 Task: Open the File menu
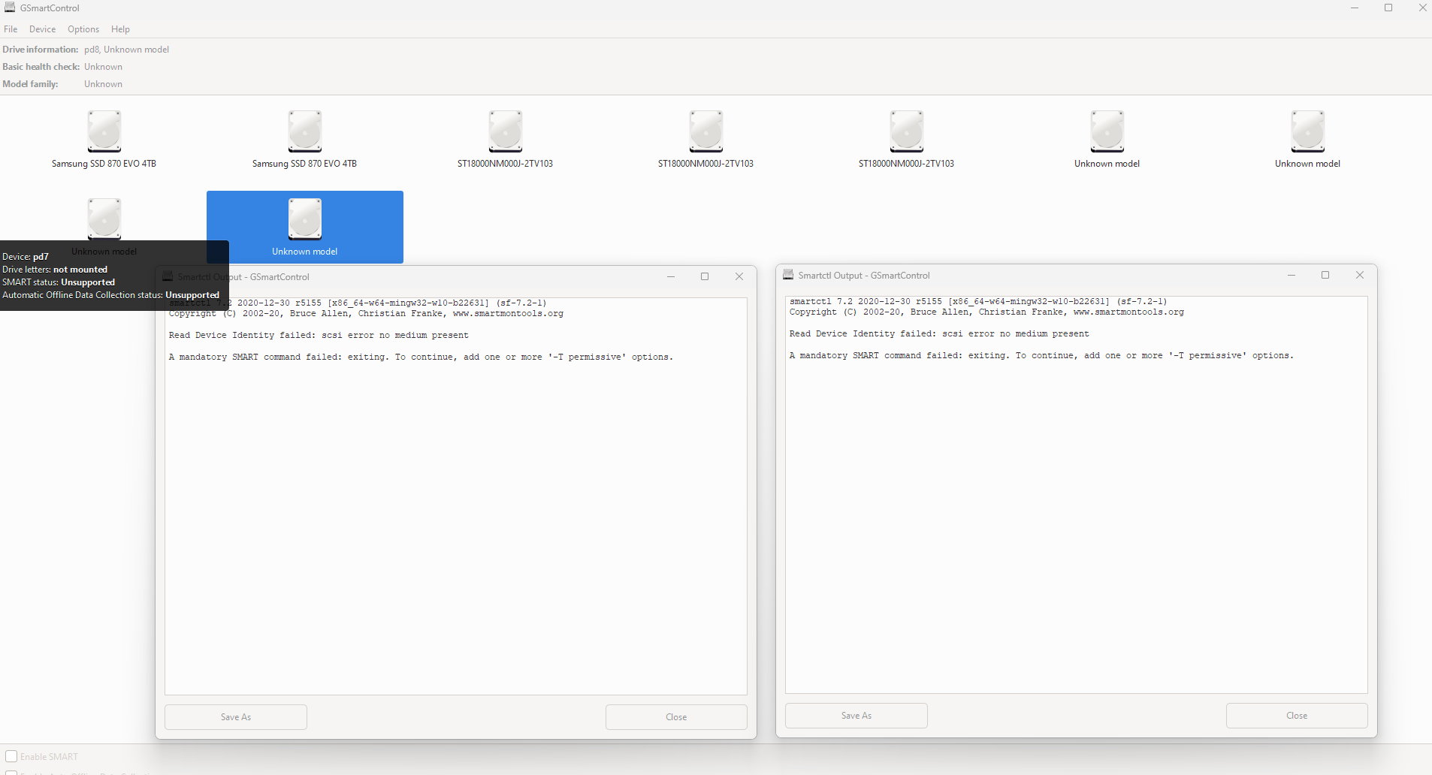(x=11, y=29)
